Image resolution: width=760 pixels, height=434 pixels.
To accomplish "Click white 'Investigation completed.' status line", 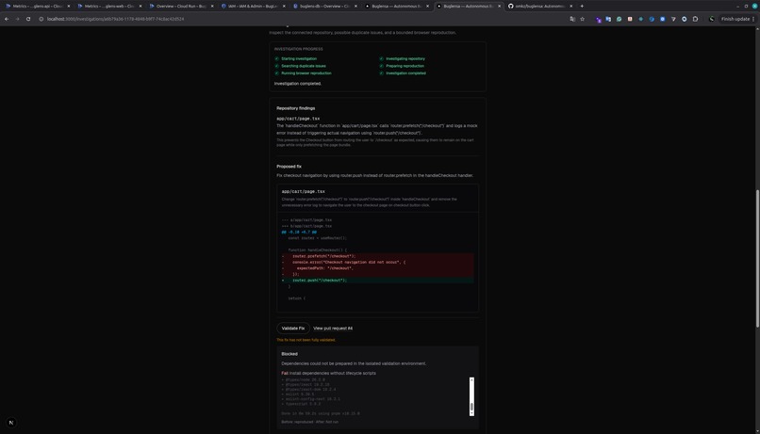I will 298,83.
